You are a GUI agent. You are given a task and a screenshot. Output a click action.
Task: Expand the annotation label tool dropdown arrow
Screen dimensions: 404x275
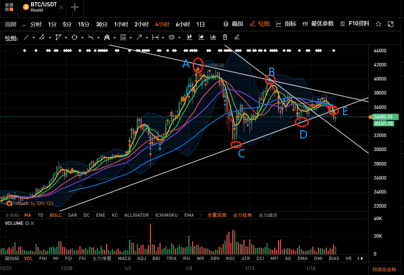pyautogui.click(x=180, y=38)
